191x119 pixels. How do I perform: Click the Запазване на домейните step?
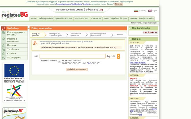[76, 35]
